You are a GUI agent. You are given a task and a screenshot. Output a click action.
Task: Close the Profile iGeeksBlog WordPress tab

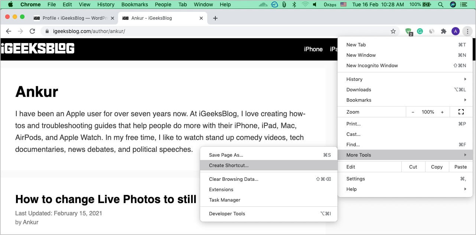coord(113,18)
